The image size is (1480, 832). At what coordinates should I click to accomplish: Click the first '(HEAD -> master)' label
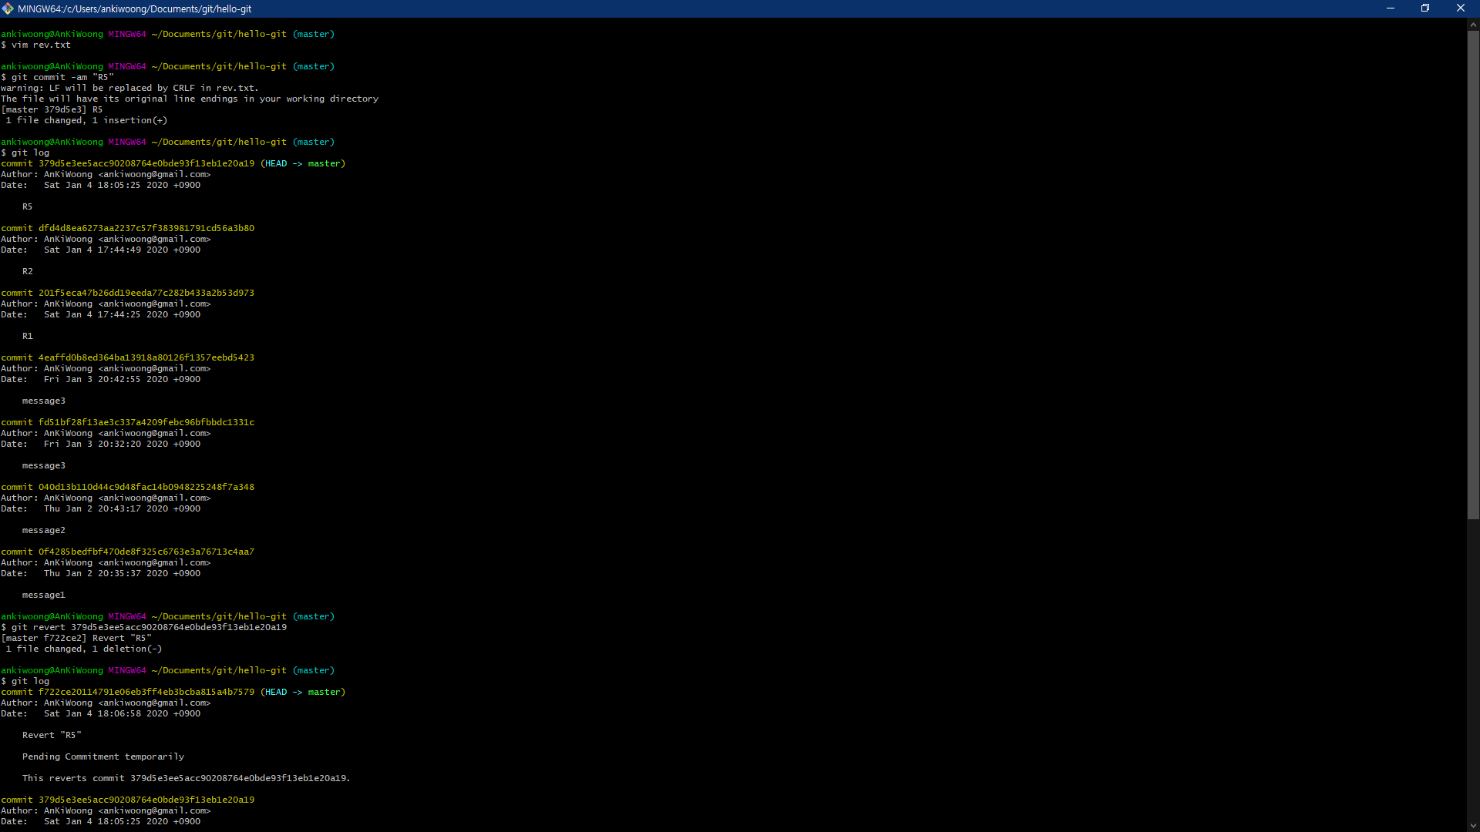coord(303,163)
